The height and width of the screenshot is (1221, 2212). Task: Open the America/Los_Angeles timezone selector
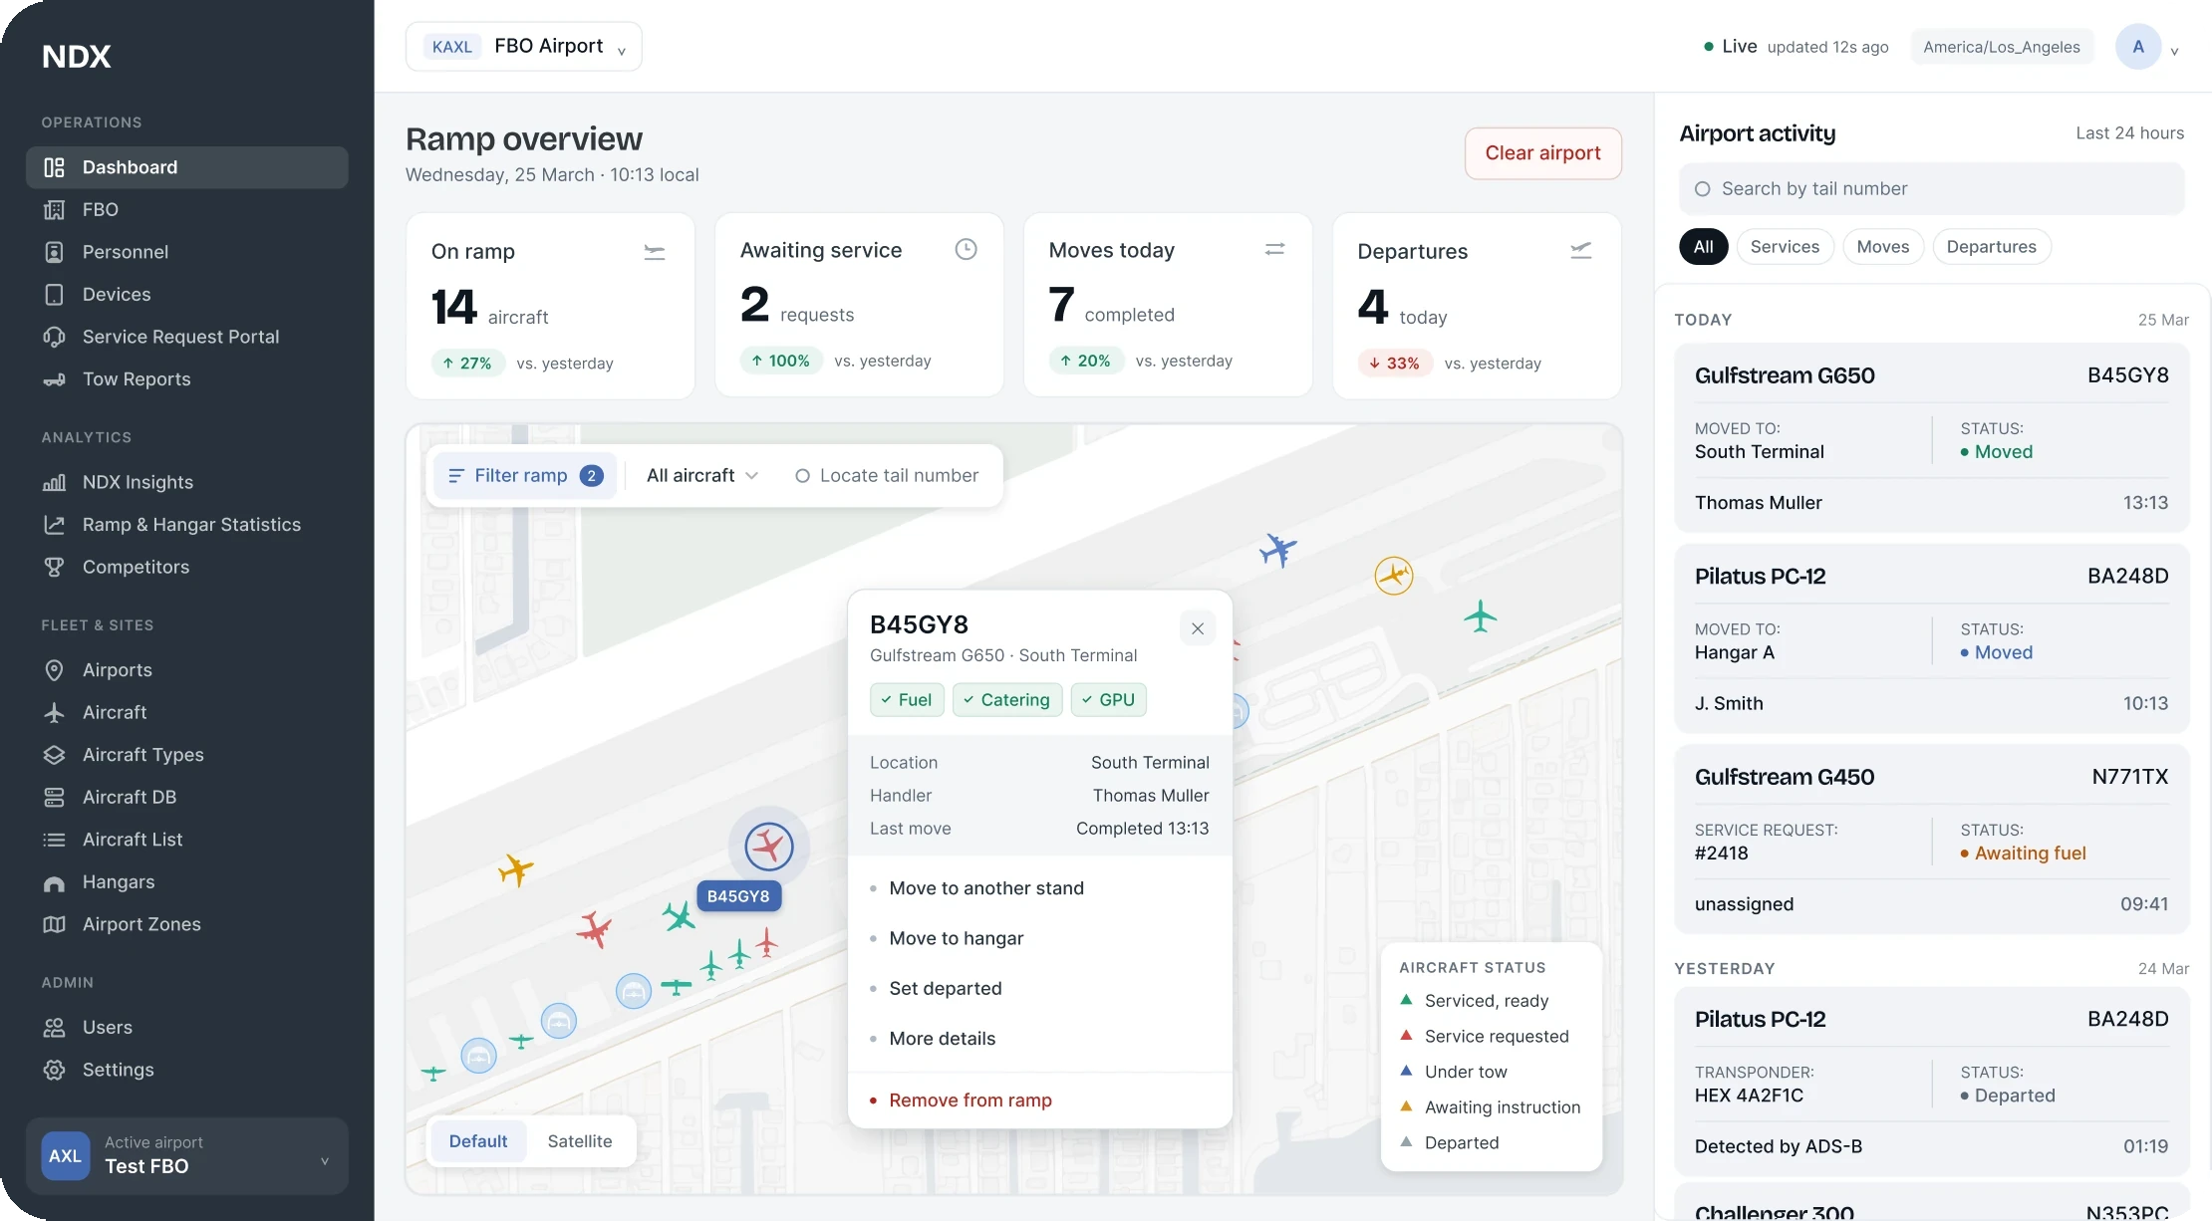[2002, 47]
